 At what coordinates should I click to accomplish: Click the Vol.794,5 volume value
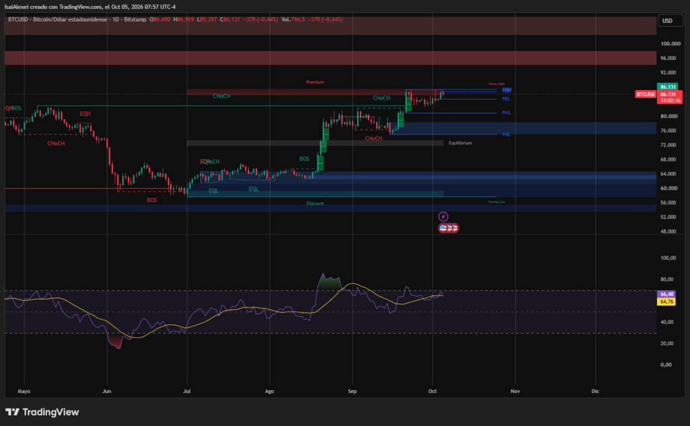click(293, 20)
